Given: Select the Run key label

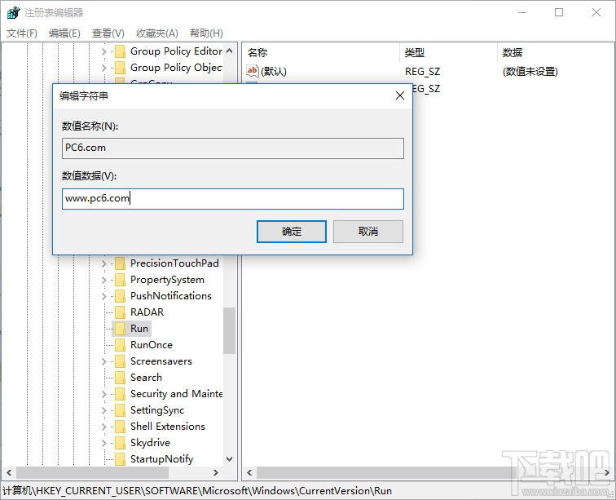Looking at the screenshot, I should tap(139, 329).
